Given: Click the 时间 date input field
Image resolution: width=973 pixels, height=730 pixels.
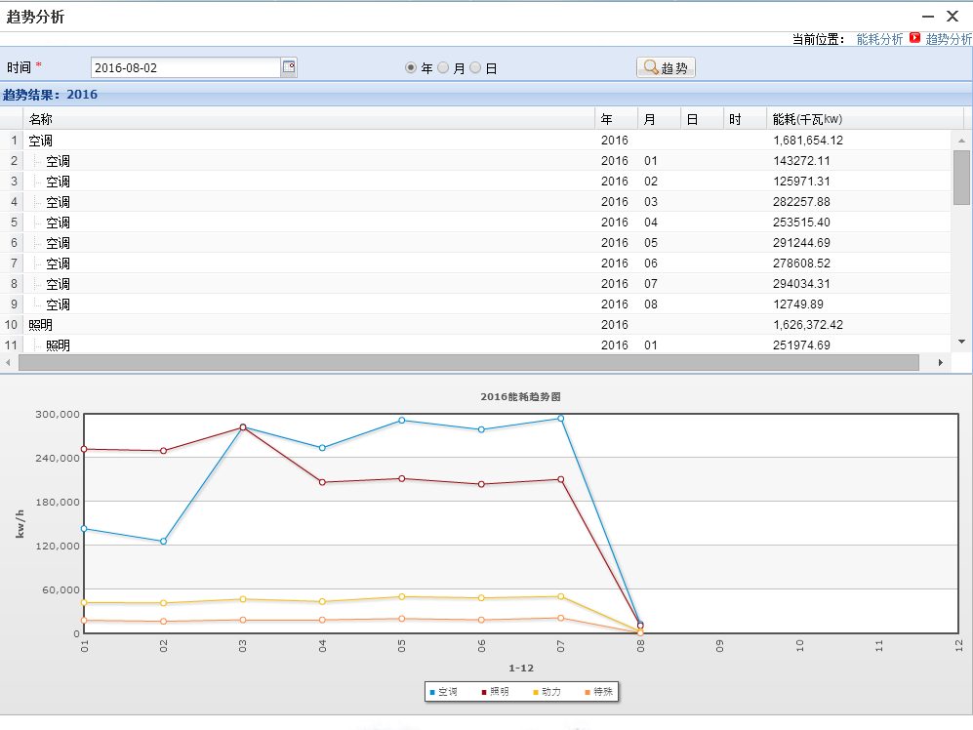Looking at the screenshot, I should (x=185, y=67).
